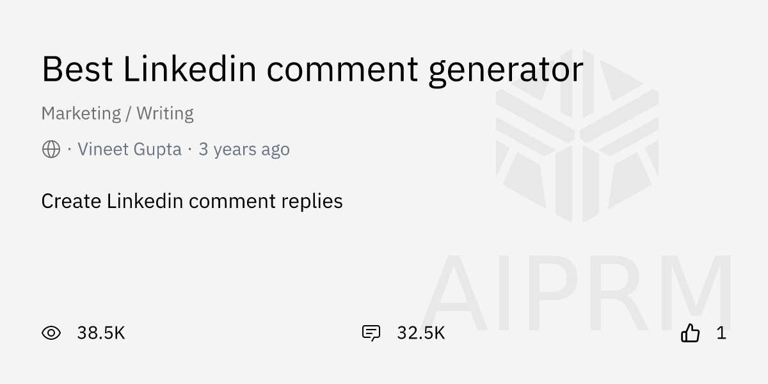
Task: Select the Marketing category label
Action: (x=81, y=113)
